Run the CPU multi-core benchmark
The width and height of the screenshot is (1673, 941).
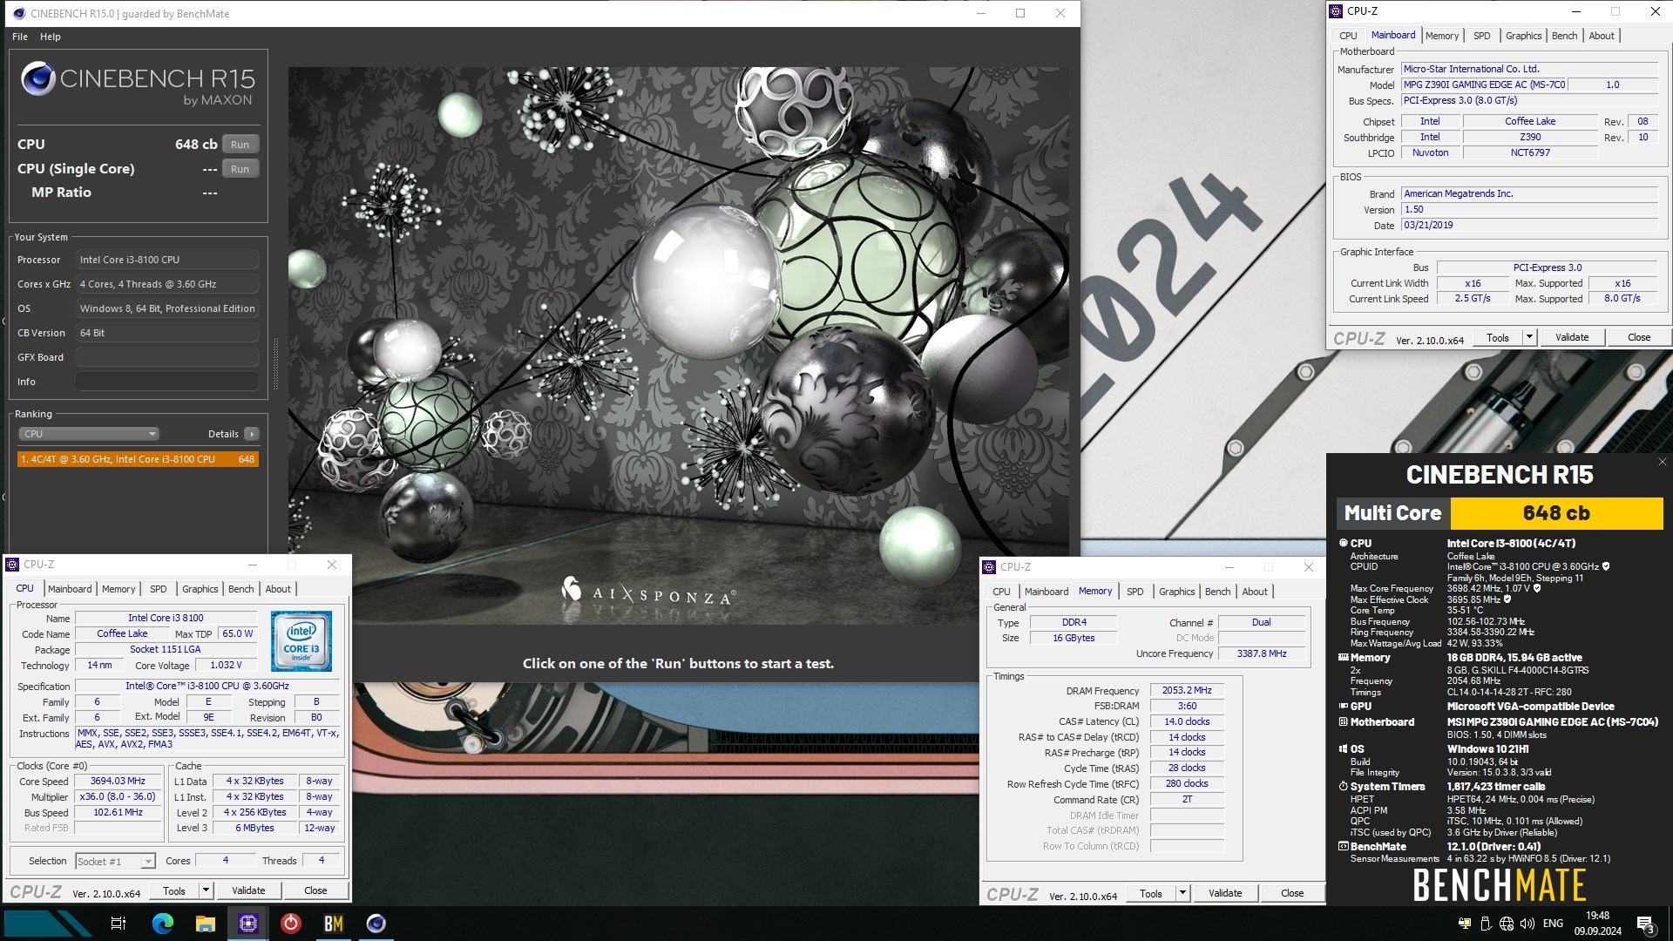point(240,145)
